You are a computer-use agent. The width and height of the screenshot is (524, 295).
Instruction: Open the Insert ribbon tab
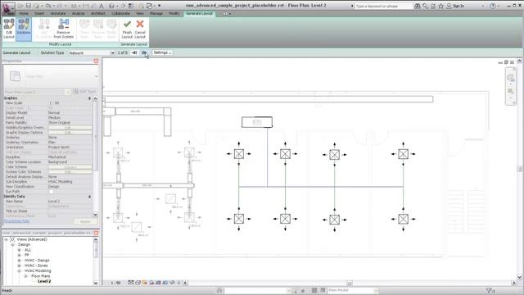pos(39,13)
